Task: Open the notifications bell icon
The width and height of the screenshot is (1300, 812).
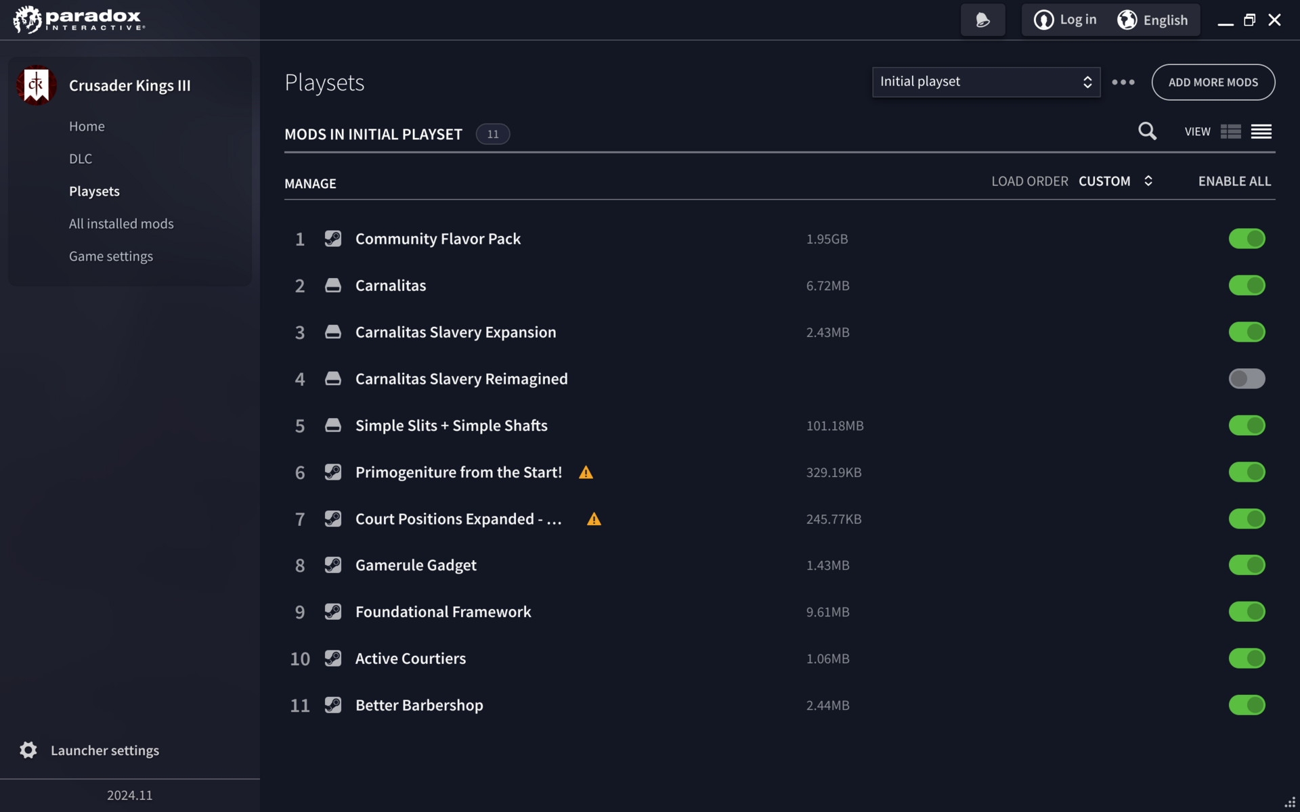Action: (x=982, y=20)
